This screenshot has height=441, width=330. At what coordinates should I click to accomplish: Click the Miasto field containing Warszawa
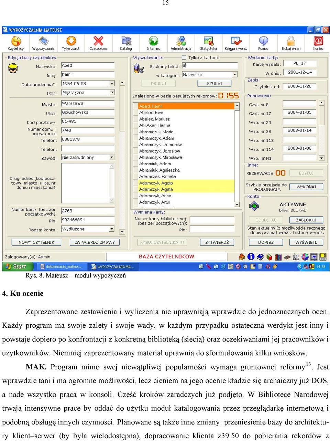point(88,103)
